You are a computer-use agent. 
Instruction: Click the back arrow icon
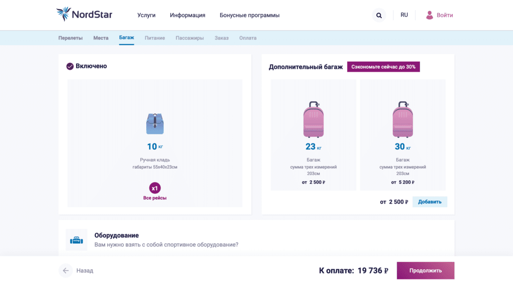66,270
